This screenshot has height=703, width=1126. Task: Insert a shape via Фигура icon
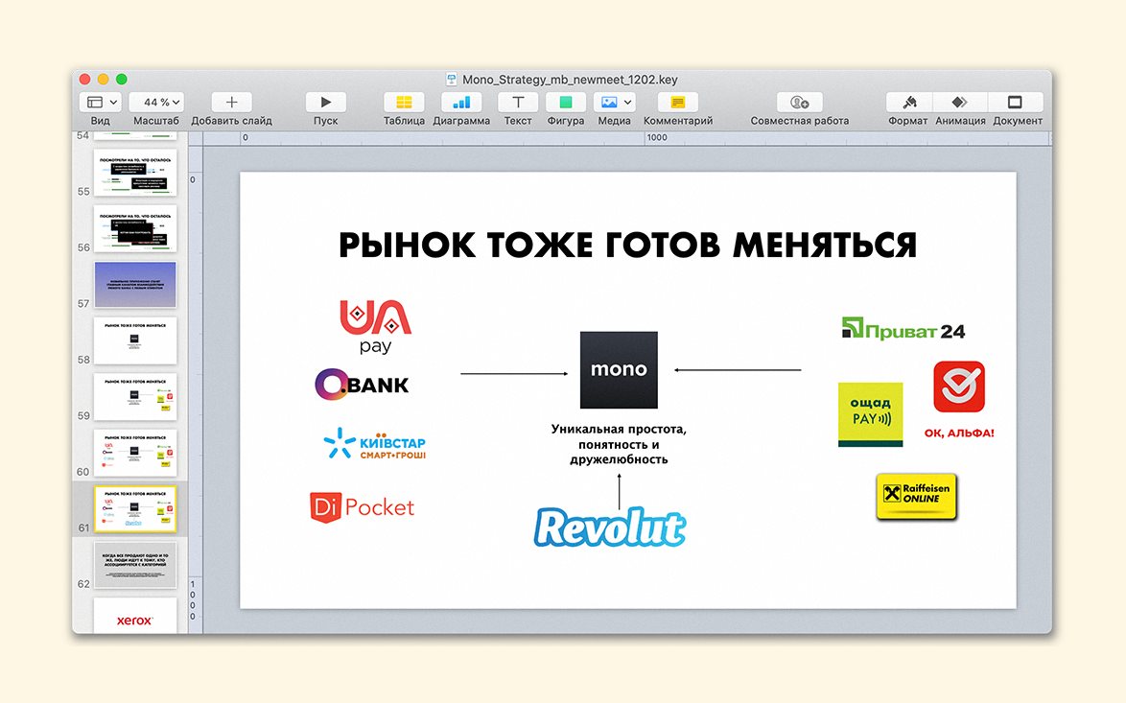pos(566,102)
